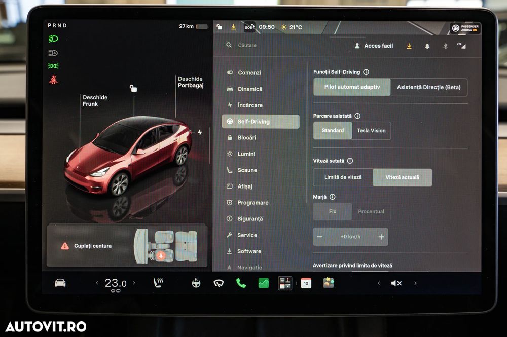The width and height of the screenshot is (507, 337).
Task: Select Fix margin option
Action: 333,211
